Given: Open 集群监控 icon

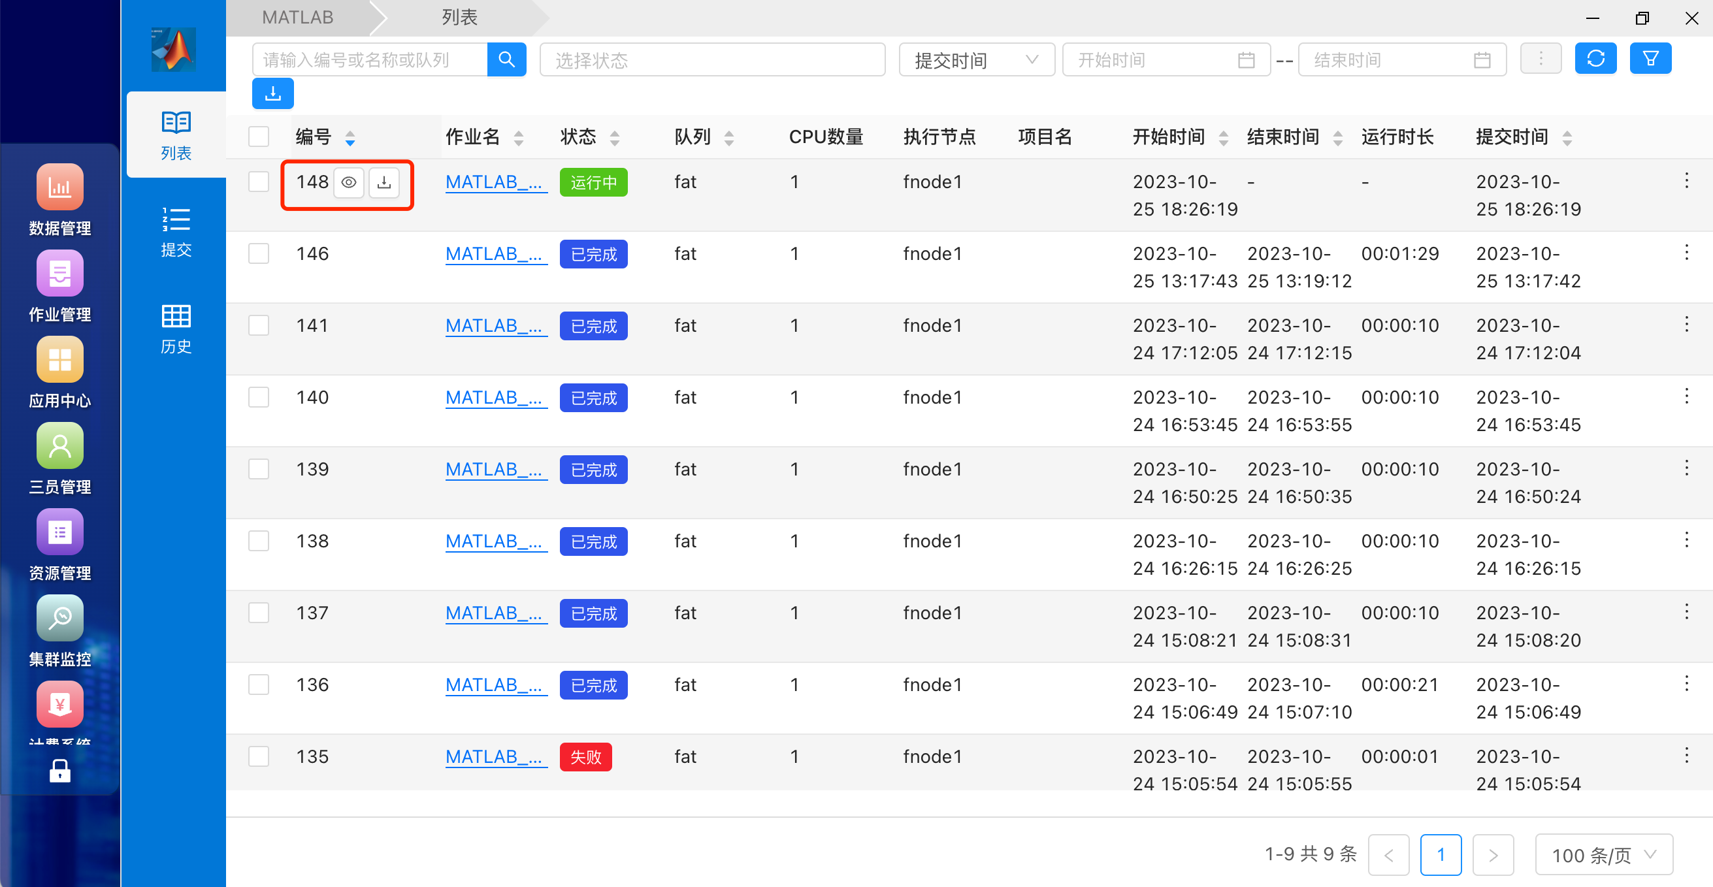Looking at the screenshot, I should (60, 619).
